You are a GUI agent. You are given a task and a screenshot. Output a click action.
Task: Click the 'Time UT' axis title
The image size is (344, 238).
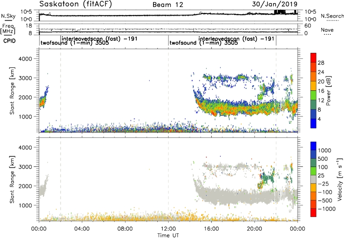pyautogui.click(x=168, y=235)
